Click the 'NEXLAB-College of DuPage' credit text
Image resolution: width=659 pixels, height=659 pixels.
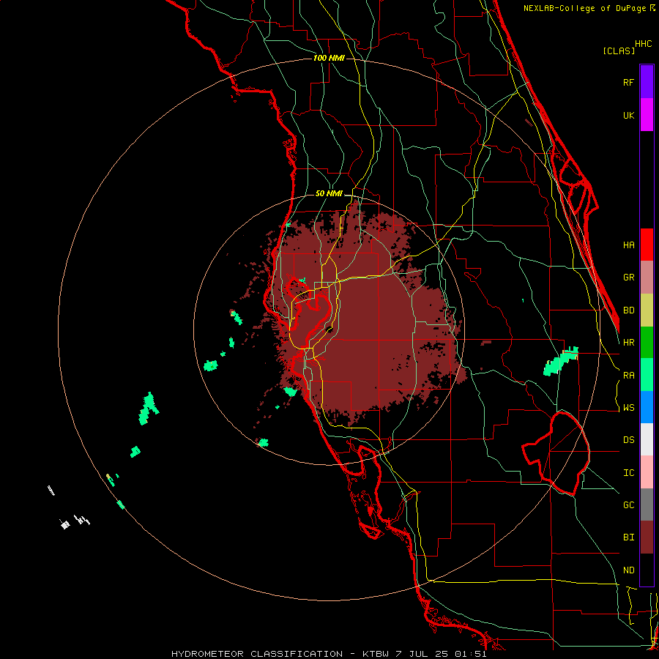pos(586,8)
